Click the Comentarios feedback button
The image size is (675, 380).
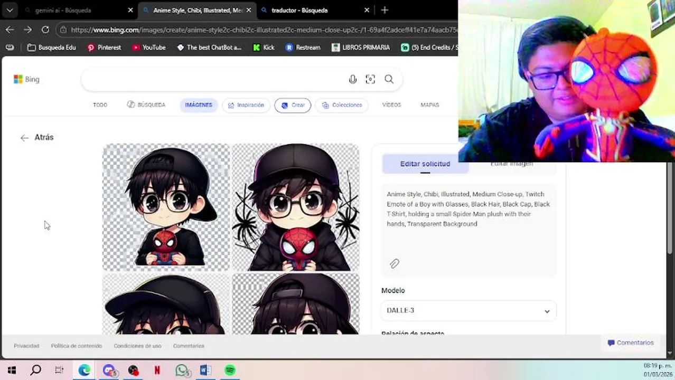click(x=631, y=343)
